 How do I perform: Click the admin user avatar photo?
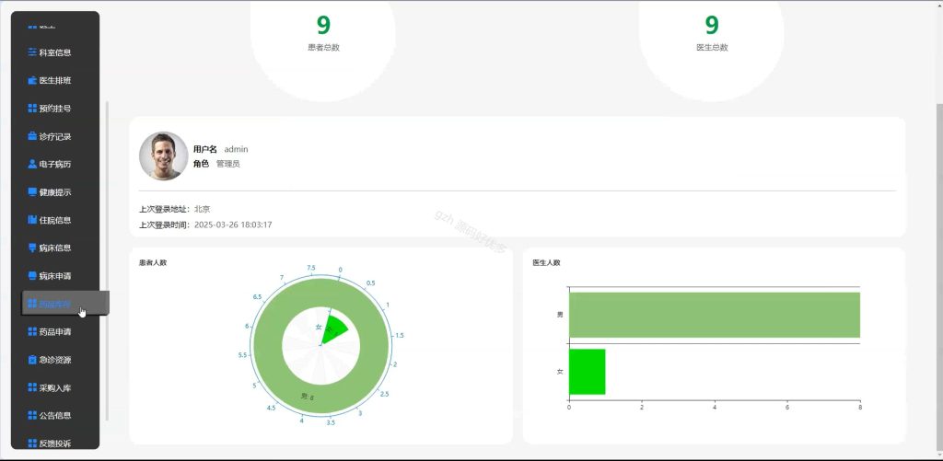[x=164, y=156]
